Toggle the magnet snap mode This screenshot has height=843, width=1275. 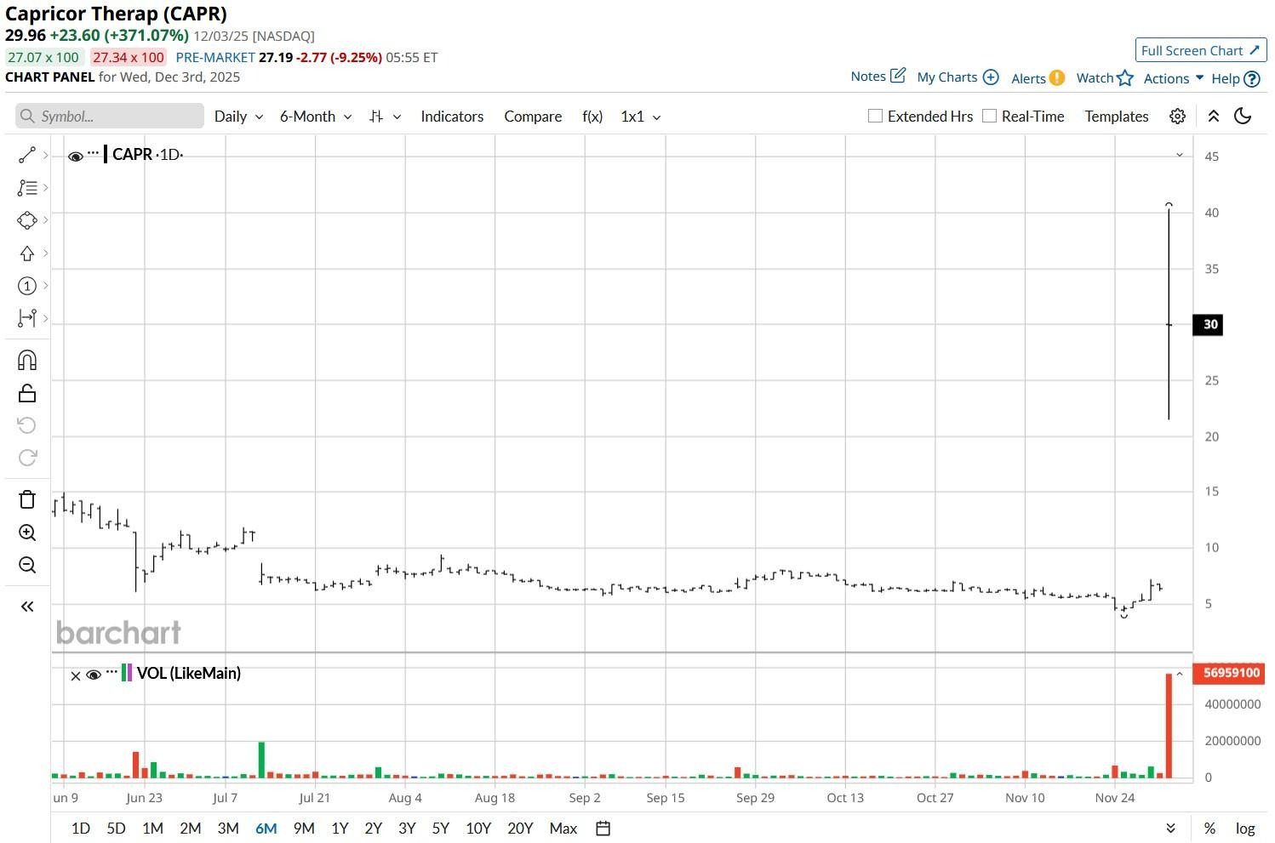27,360
